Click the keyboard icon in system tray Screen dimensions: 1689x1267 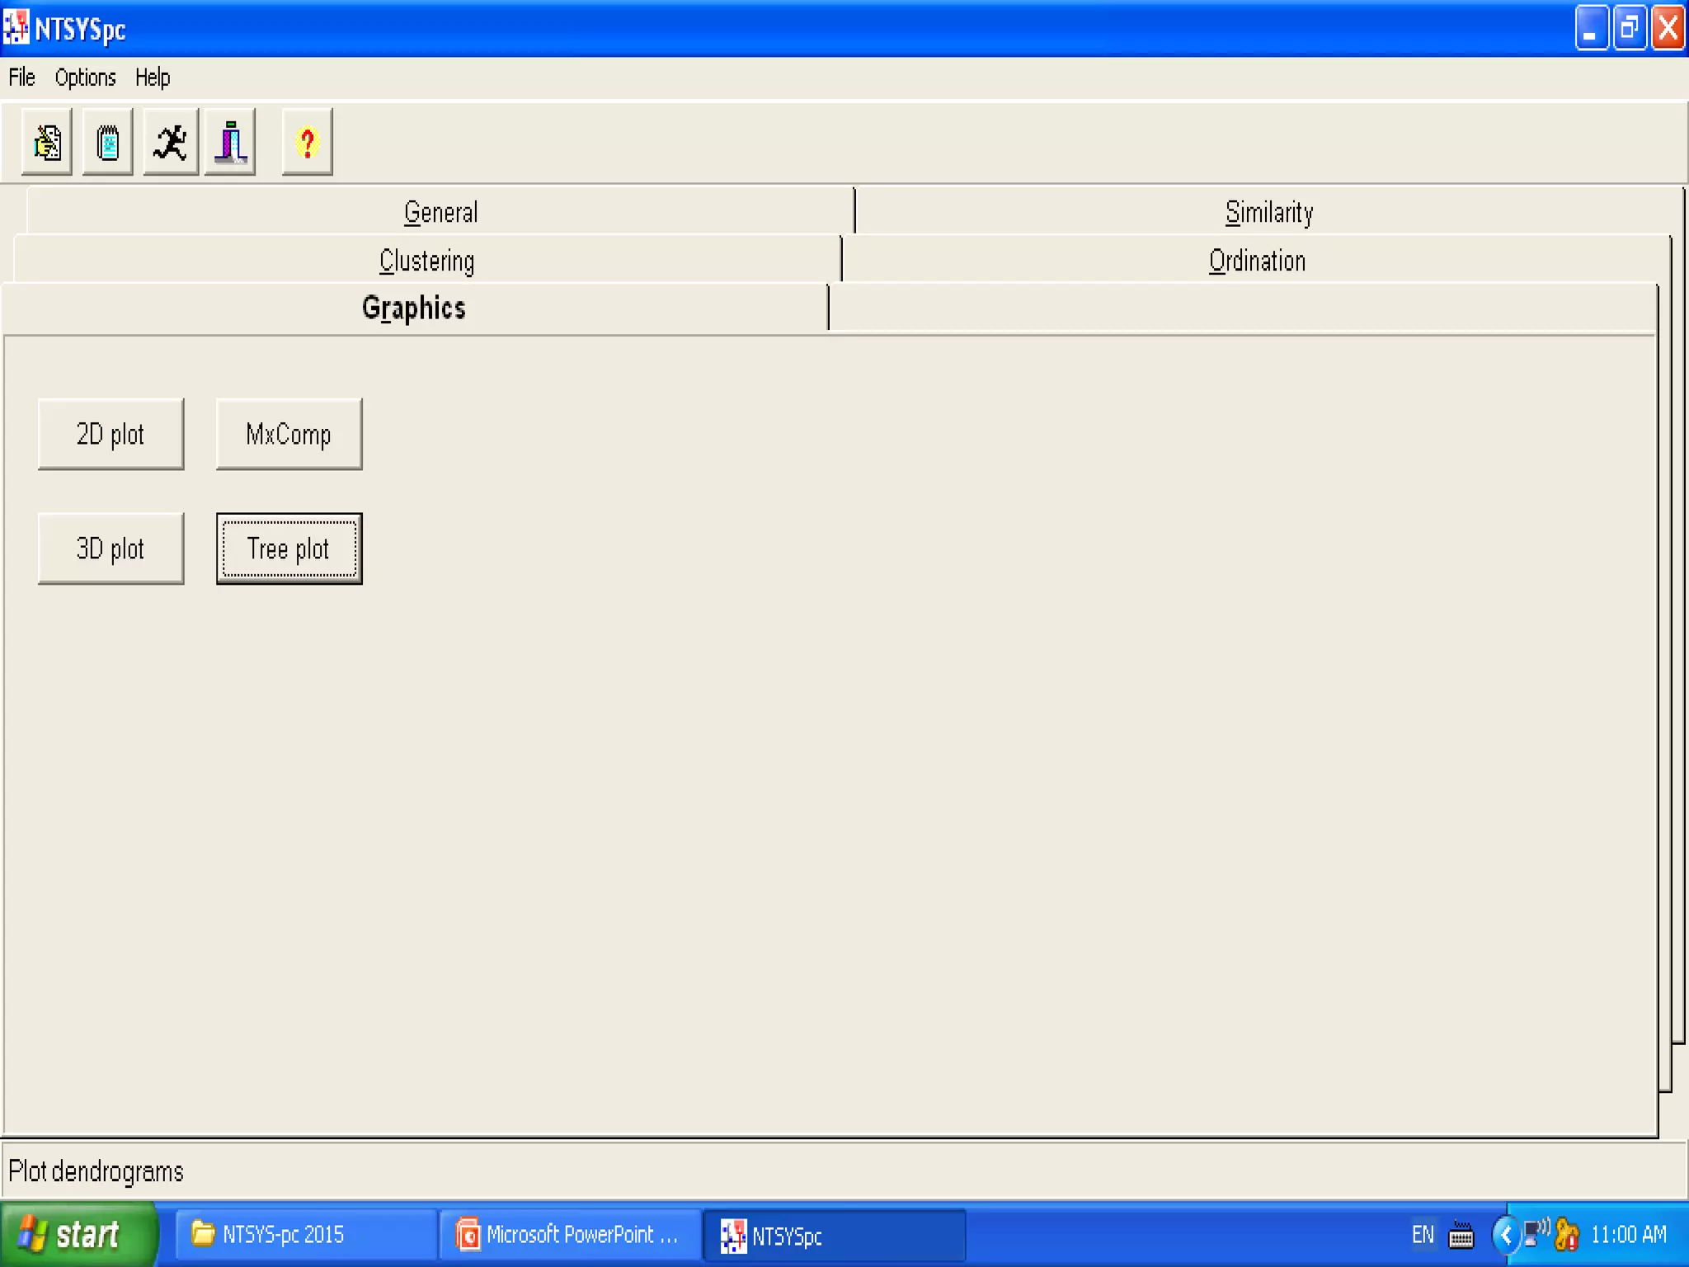click(x=1461, y=1235)
